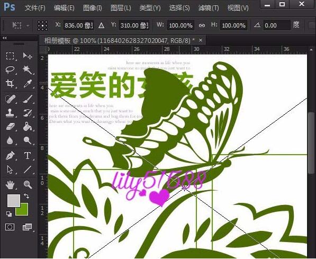Close the 相册模板 document tab

200,40
